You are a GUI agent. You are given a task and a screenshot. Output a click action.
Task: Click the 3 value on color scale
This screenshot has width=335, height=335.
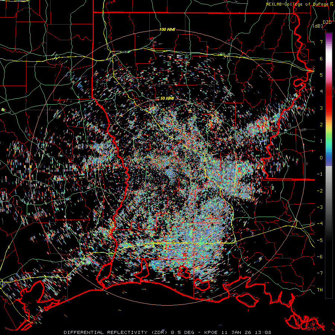coord(321,108)
